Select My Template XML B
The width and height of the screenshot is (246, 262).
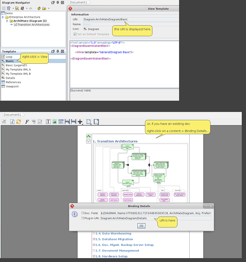pyautogui.click(x=18, y=74)
